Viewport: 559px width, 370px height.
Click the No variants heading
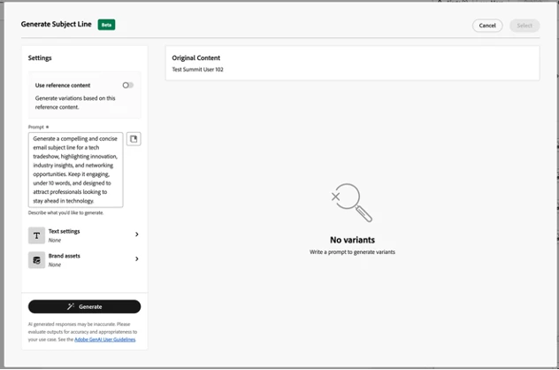[x=352, y=240]
